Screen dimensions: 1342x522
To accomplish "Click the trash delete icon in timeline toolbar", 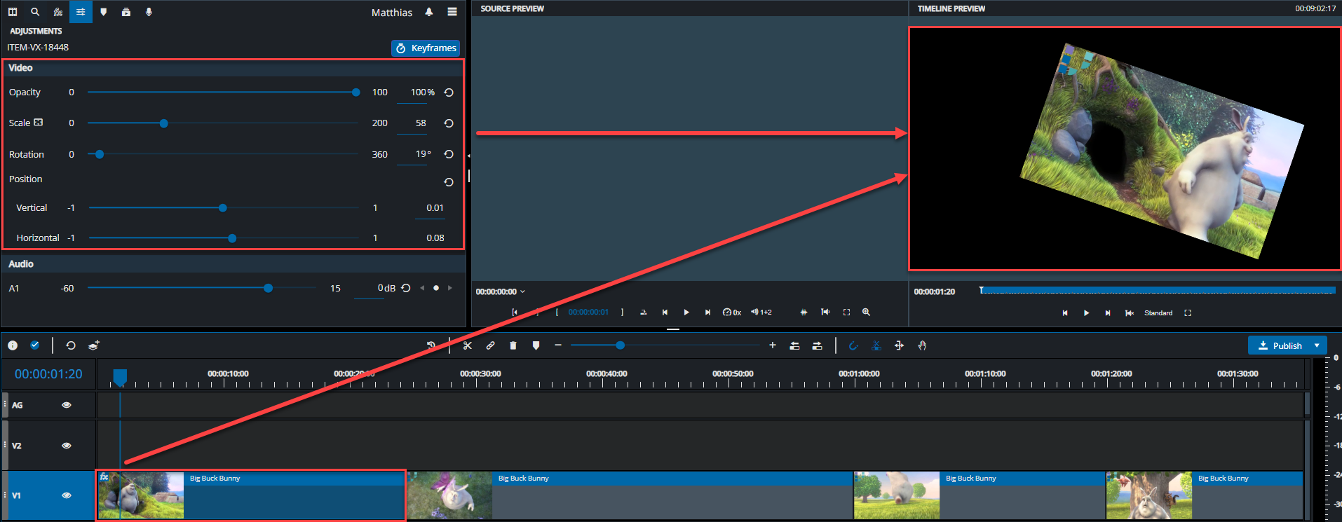I will click(x=513, y=345).
